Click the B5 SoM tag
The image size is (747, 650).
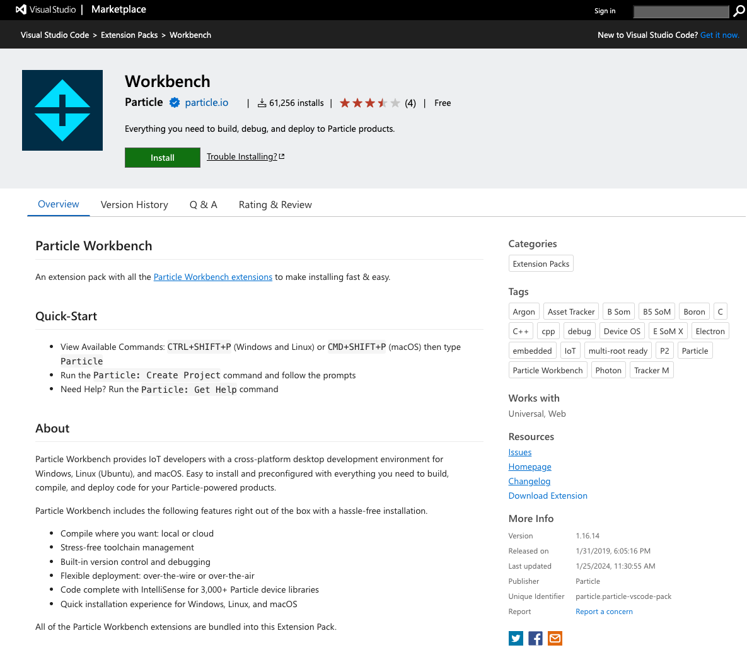(x=656, y=311)
